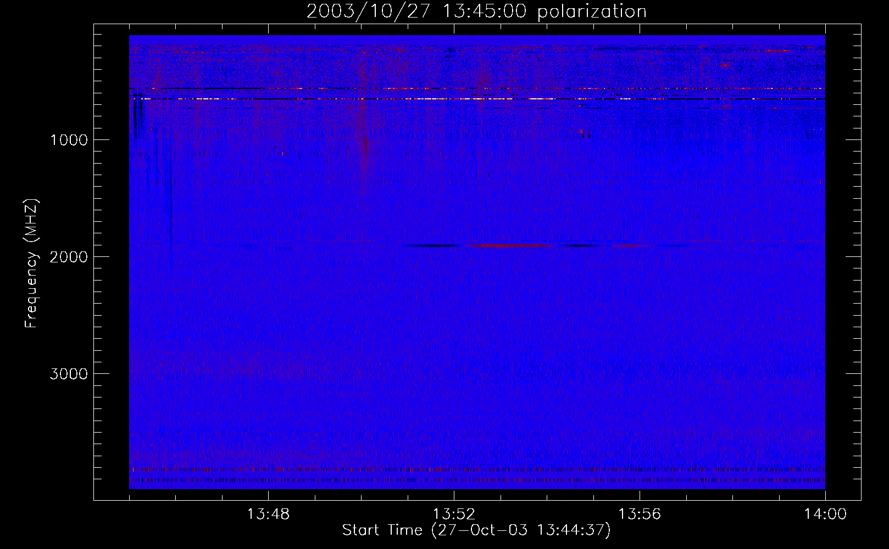The width and height of the screenshot is (889, 549).
Task: Click the red emission streak near 2000 MHz
Action: pos(508,245)
